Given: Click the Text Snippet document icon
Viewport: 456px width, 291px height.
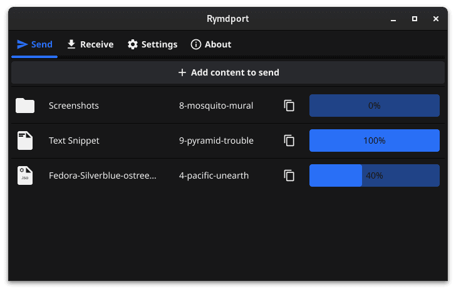Looking at the screenshot, I should tap(25, 141).
